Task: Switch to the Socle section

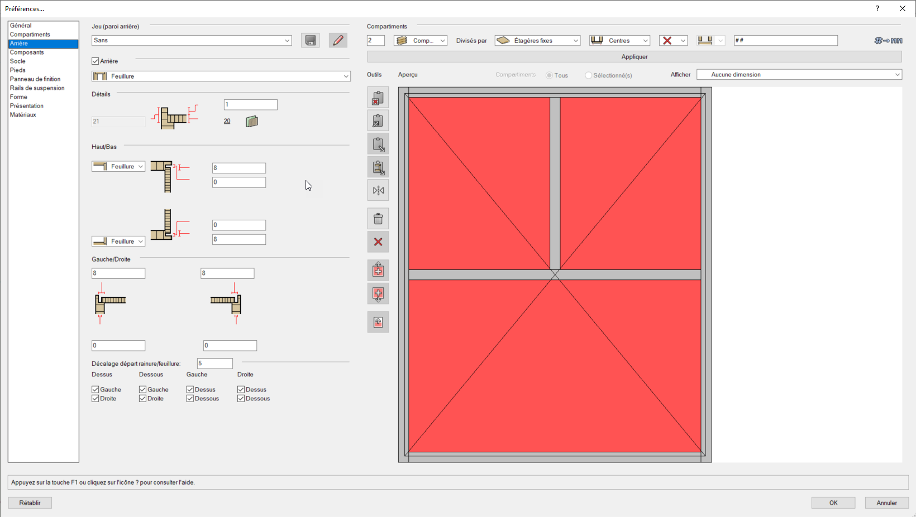Action: tap(18, 61)
